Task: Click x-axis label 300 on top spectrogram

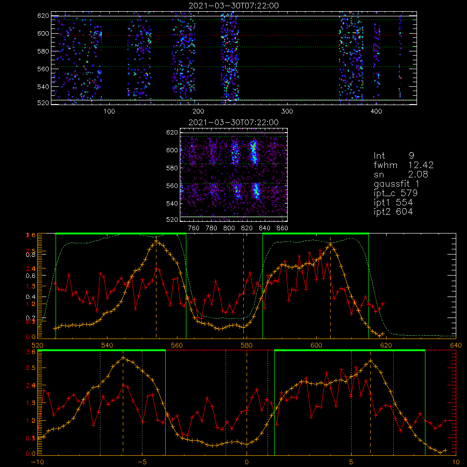Action: click(x=287, y=112)
